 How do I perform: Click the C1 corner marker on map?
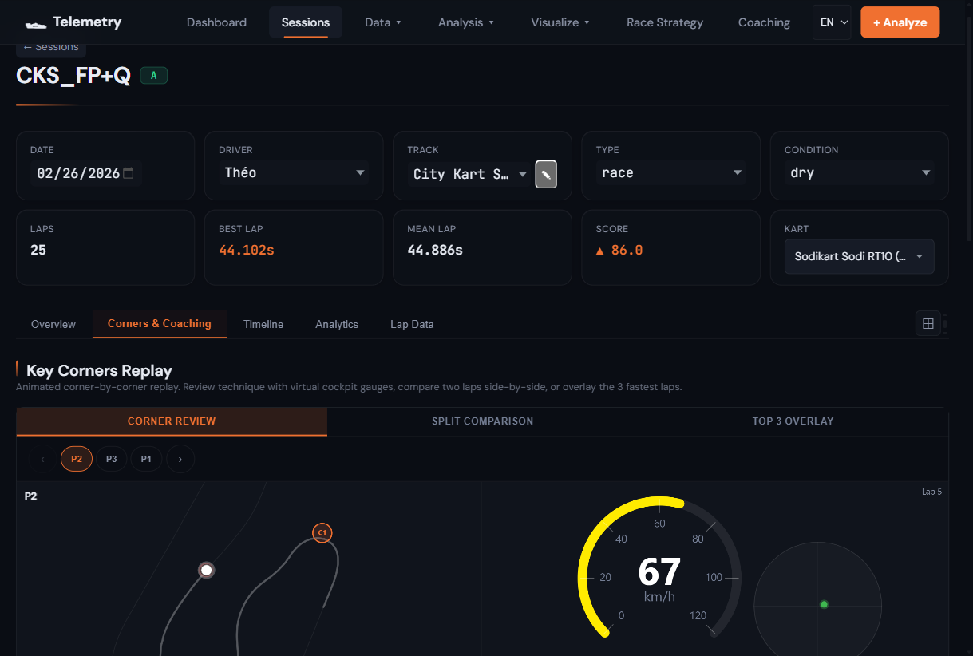pos(322,532)
